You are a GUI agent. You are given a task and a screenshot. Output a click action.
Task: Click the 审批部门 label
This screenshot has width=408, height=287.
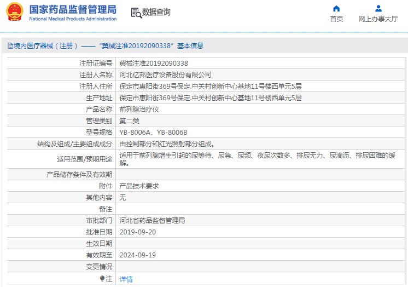tap(99, 221)
